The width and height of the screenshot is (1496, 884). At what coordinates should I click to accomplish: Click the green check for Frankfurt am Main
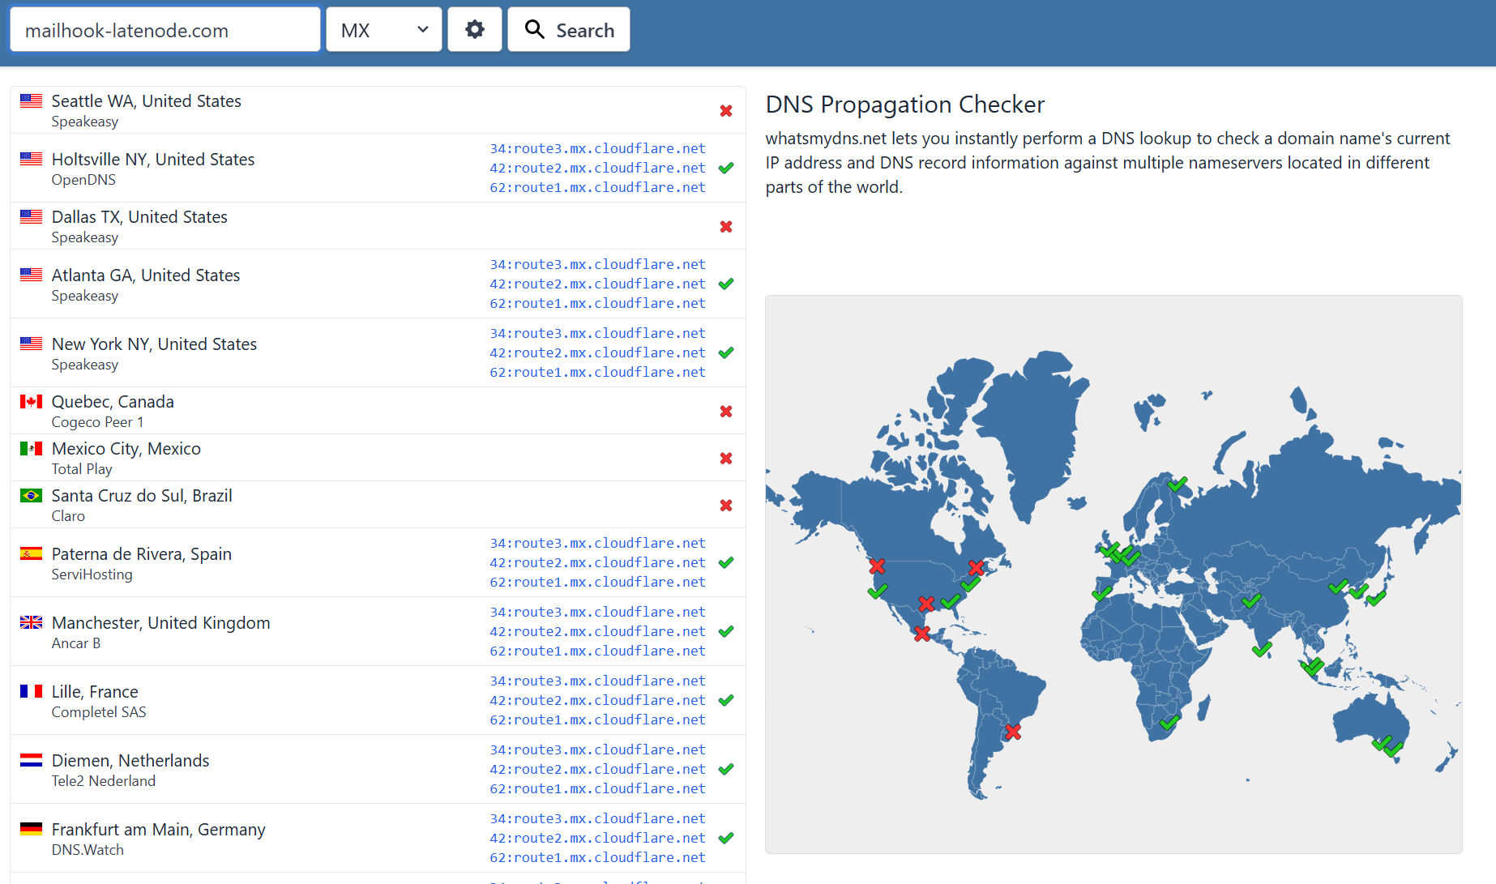click(x=726, y=838)
